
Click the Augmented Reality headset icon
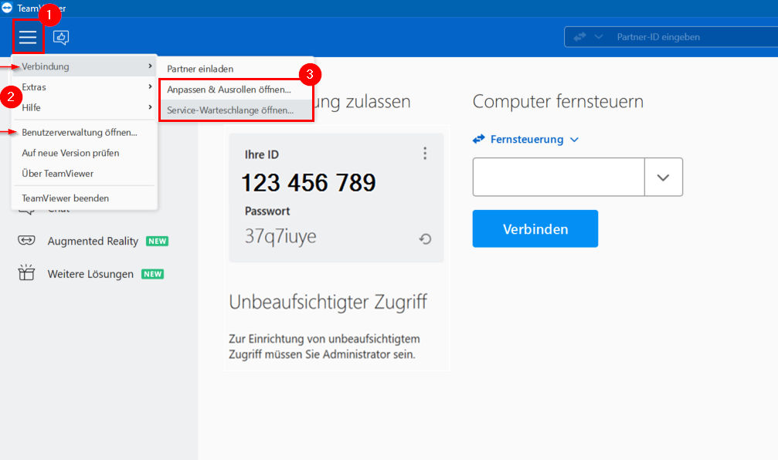26,240
